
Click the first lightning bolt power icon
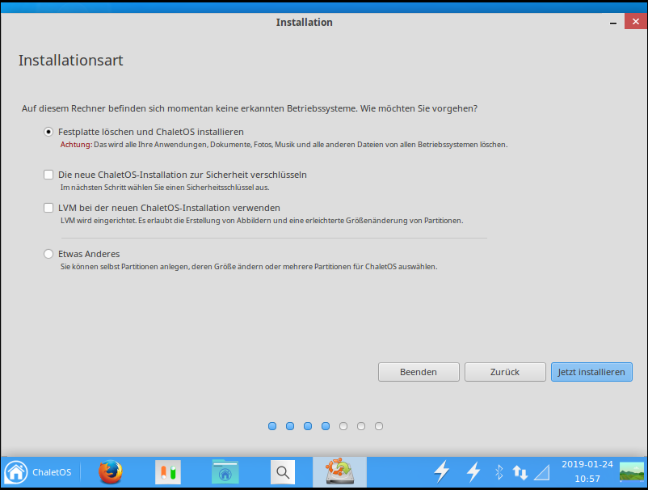pos(441,471)
